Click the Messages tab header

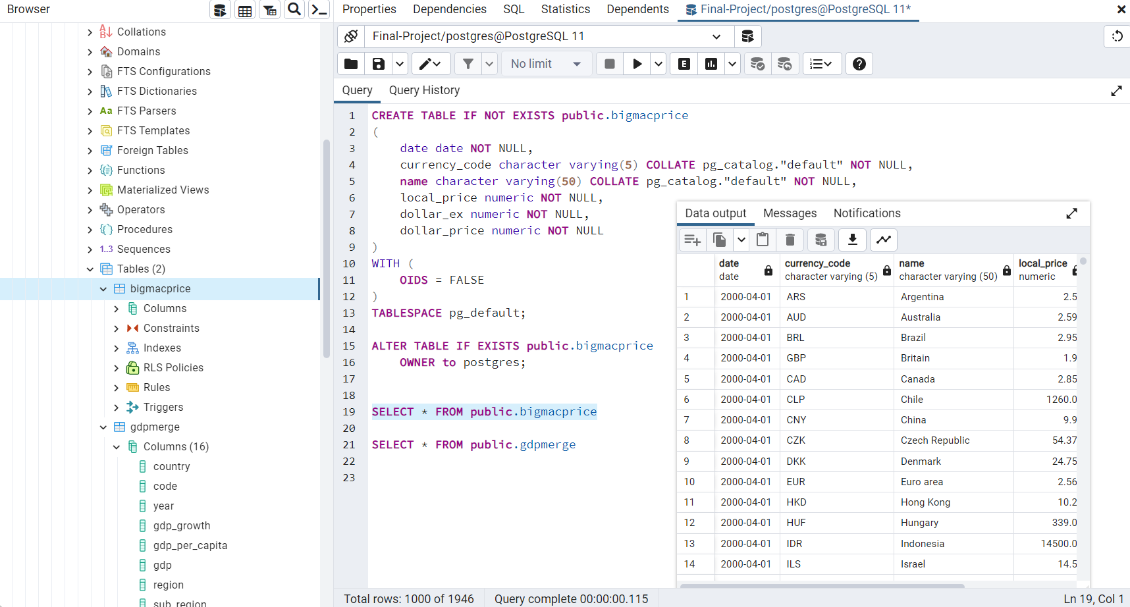[x=790, y=213]
